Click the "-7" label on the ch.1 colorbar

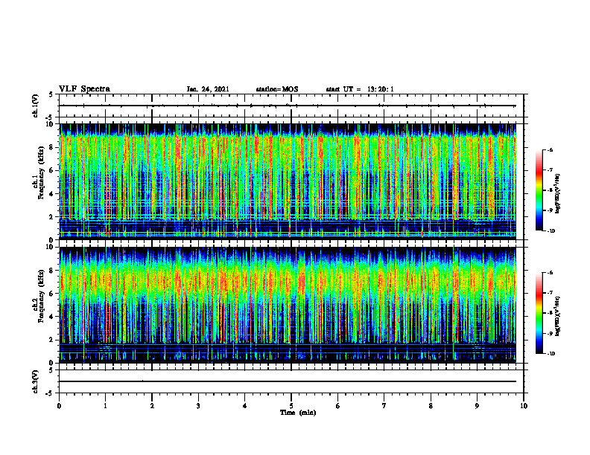(550, 170)
